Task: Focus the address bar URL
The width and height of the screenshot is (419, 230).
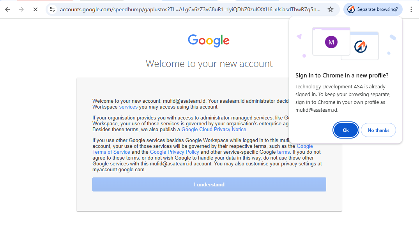Action: click(190, 9)
